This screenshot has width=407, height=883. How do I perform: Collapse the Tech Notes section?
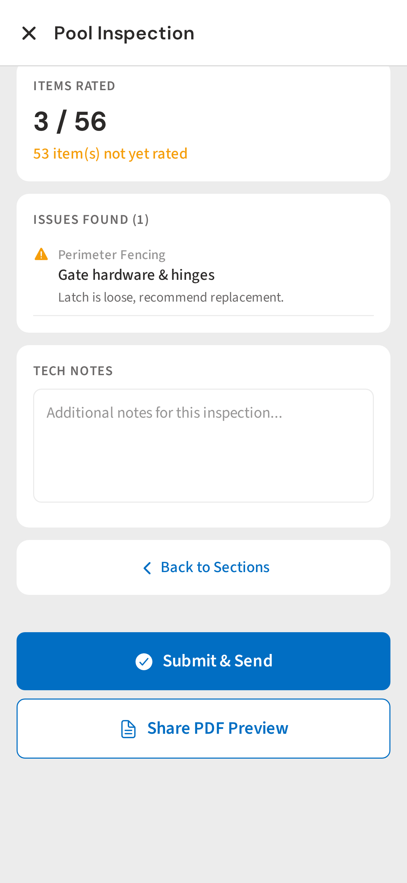click(x=73, y=370)
